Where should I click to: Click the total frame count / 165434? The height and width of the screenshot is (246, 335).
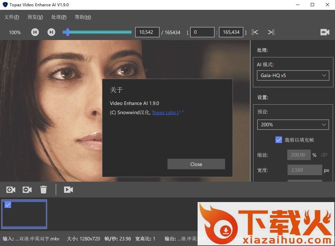coord(171,32)
